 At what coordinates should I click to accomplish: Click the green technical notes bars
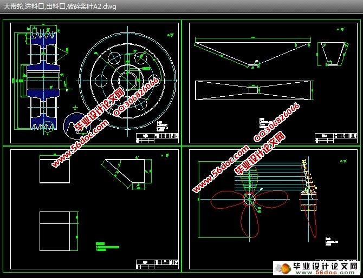(x=107, y=246)
